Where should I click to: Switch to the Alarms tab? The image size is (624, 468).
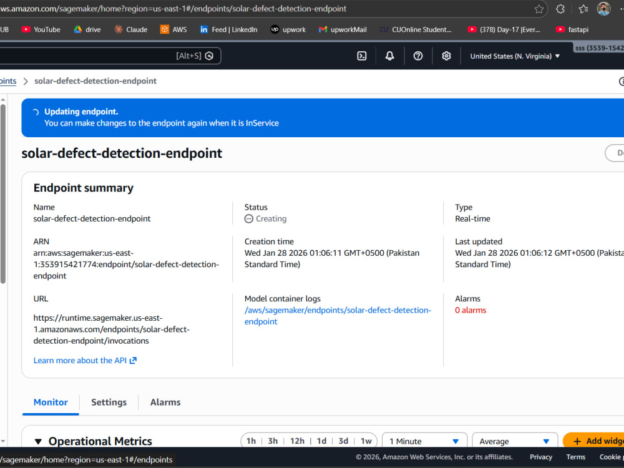tap(165, 402)
